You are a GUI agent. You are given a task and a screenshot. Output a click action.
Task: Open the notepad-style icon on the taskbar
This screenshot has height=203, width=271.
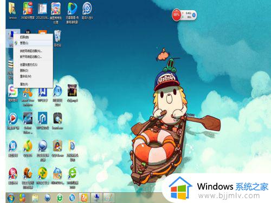(35, 198)
